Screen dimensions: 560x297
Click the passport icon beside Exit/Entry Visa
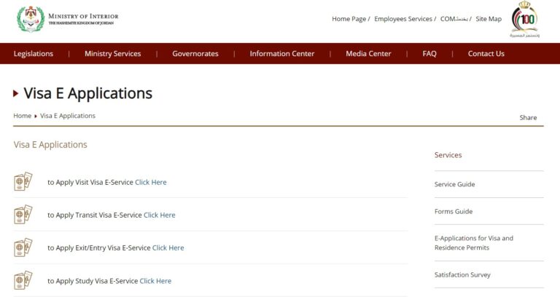[23, 247]
